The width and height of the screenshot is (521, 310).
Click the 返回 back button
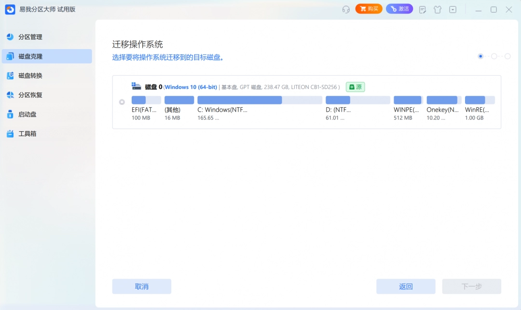click(406, 286)
